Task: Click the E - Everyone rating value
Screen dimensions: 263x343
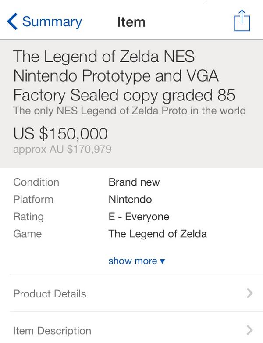Action: 139,216
